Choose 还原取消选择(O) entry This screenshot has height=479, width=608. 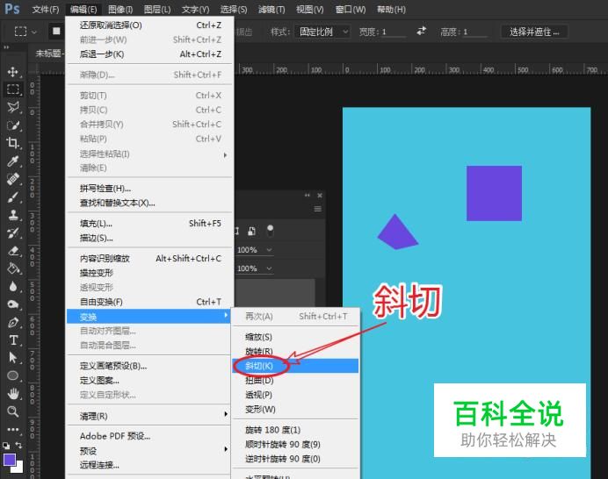tap(150, 25)
